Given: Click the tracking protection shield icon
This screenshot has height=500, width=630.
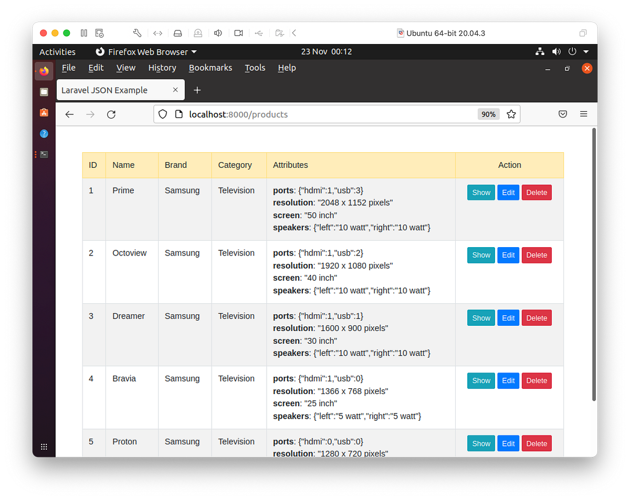Looking at the screenshot, I should (163, 114).
